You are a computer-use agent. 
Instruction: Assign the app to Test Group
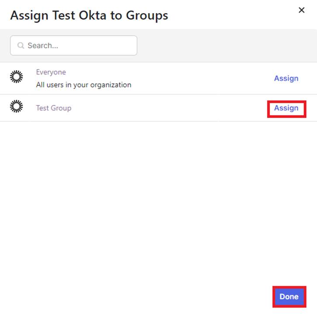point(286,108)
